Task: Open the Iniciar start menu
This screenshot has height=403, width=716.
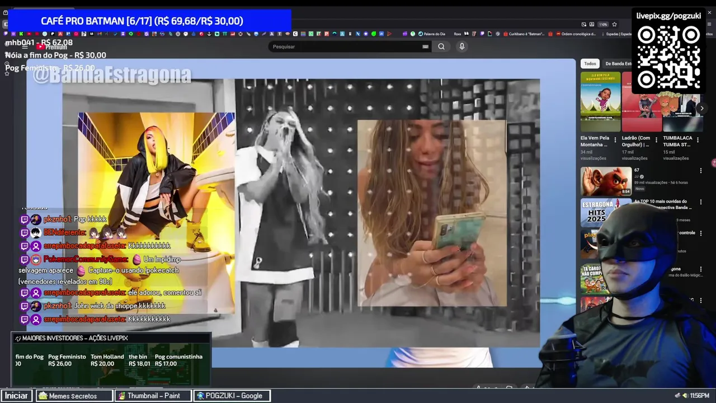Action: 16,396
